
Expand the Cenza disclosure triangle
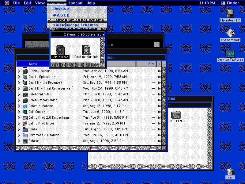19,129
